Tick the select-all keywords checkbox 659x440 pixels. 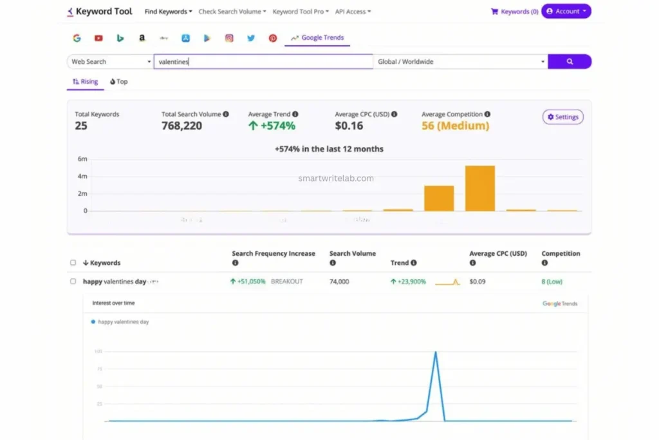[73, 262]
